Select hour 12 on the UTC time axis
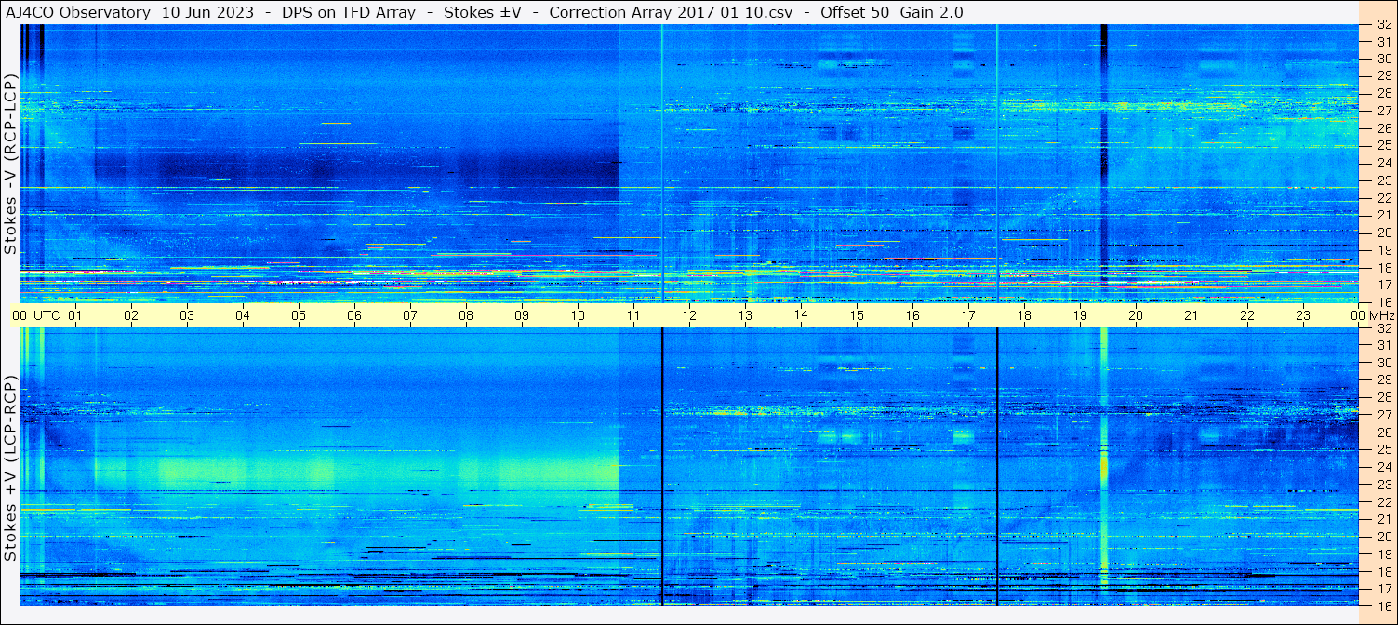1398x625 pixels. pos(689,315)
